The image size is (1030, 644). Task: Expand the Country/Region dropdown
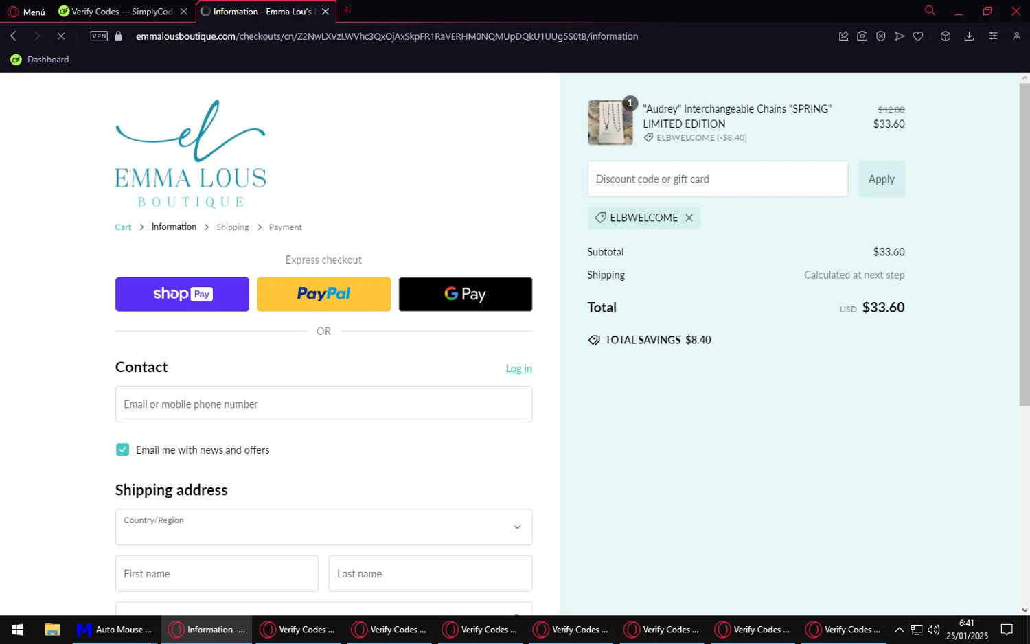pos(323,527)
